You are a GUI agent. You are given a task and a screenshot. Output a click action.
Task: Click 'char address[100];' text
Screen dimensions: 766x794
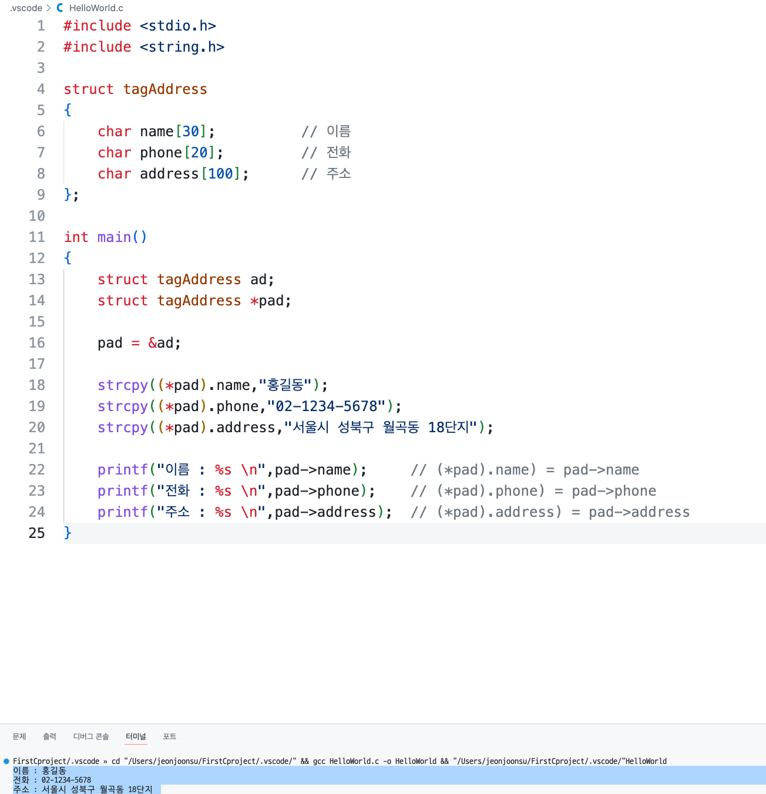[x=173, y=174]
